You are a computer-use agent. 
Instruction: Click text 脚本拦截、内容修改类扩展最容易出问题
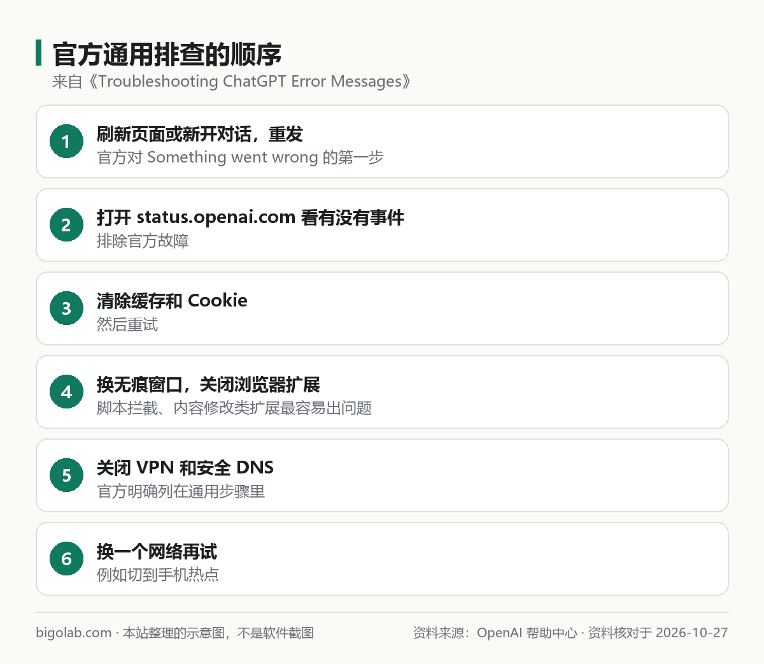[234, 408]
